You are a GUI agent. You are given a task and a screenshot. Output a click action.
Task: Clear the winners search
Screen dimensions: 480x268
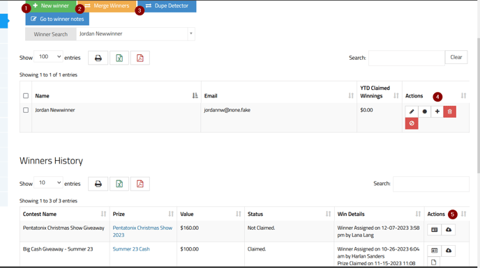tap(456, 57)
